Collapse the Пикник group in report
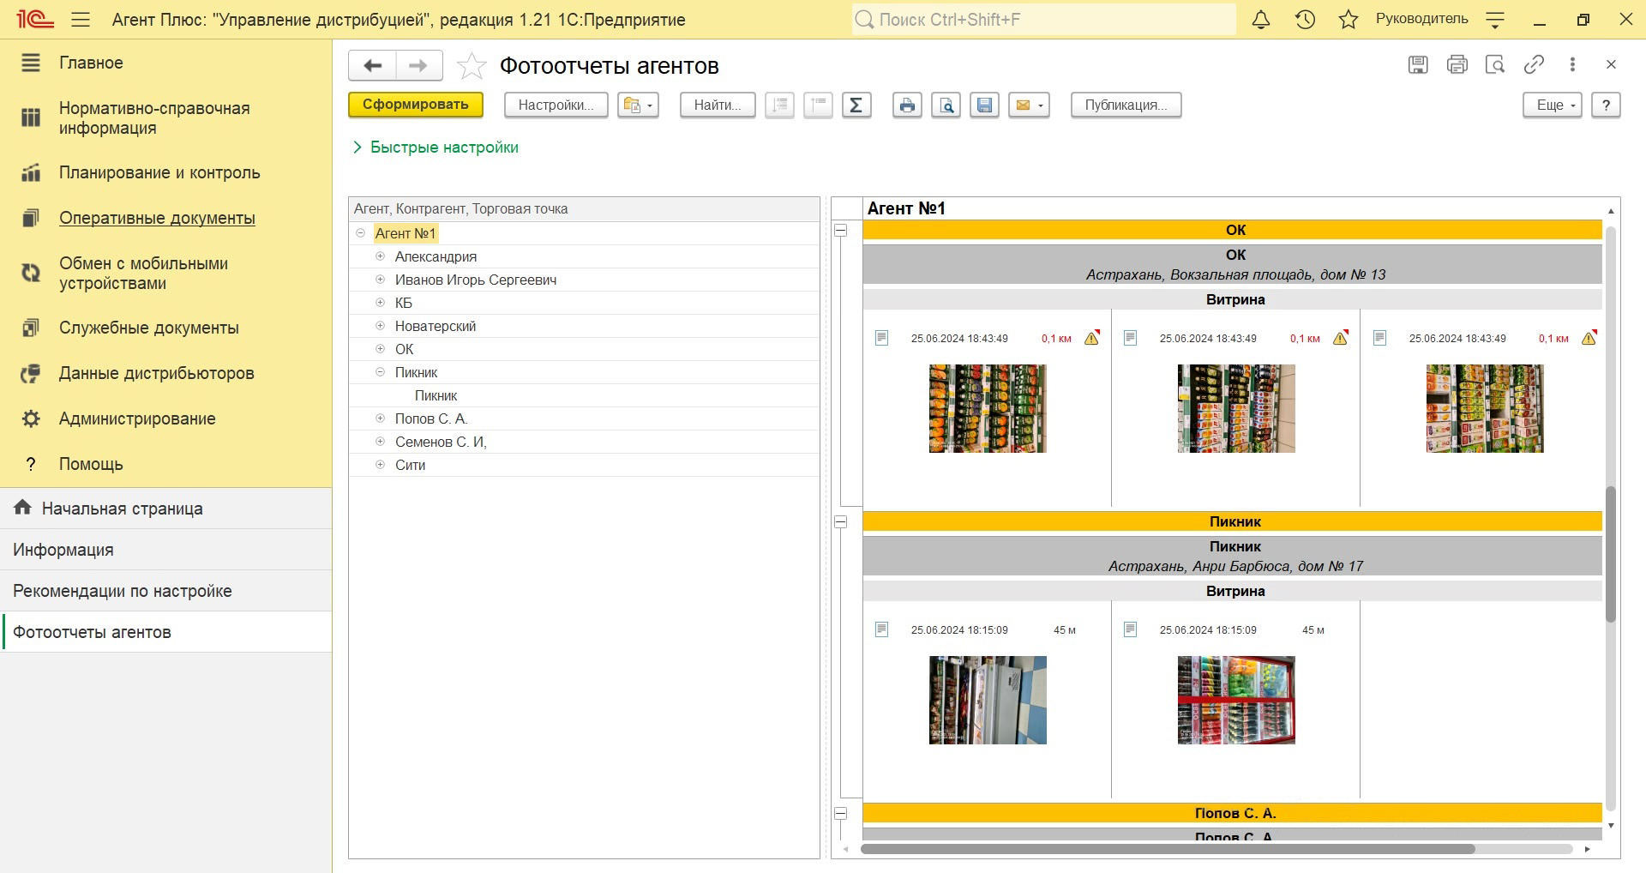Viewport: 1646px width, 873px height. tap(841, 521)
